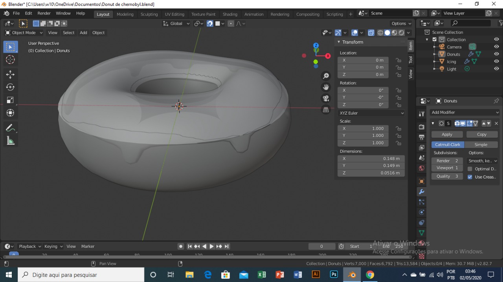
Task: Open the World properties tab icon
Action: point(421,168)
